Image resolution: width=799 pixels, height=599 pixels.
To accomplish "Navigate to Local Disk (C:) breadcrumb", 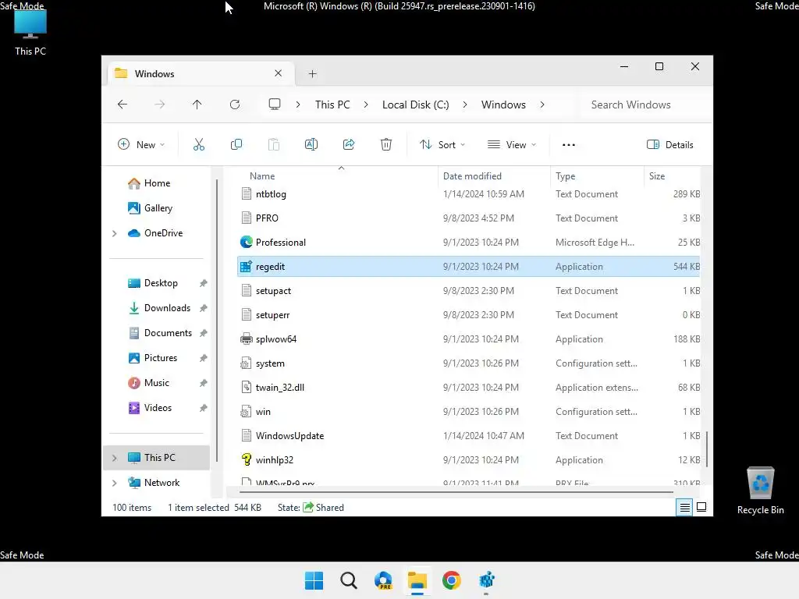I will pyautogui.click(x=415, y=105).
